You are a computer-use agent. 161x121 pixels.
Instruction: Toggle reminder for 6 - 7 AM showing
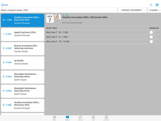(153, 37)
